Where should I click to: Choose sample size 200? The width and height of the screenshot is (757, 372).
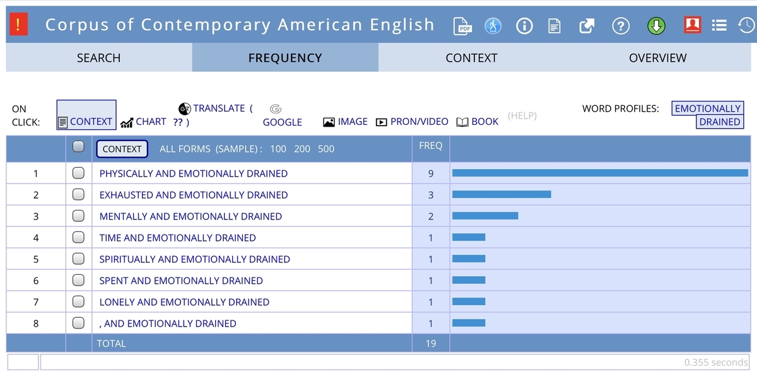(302, 149)
